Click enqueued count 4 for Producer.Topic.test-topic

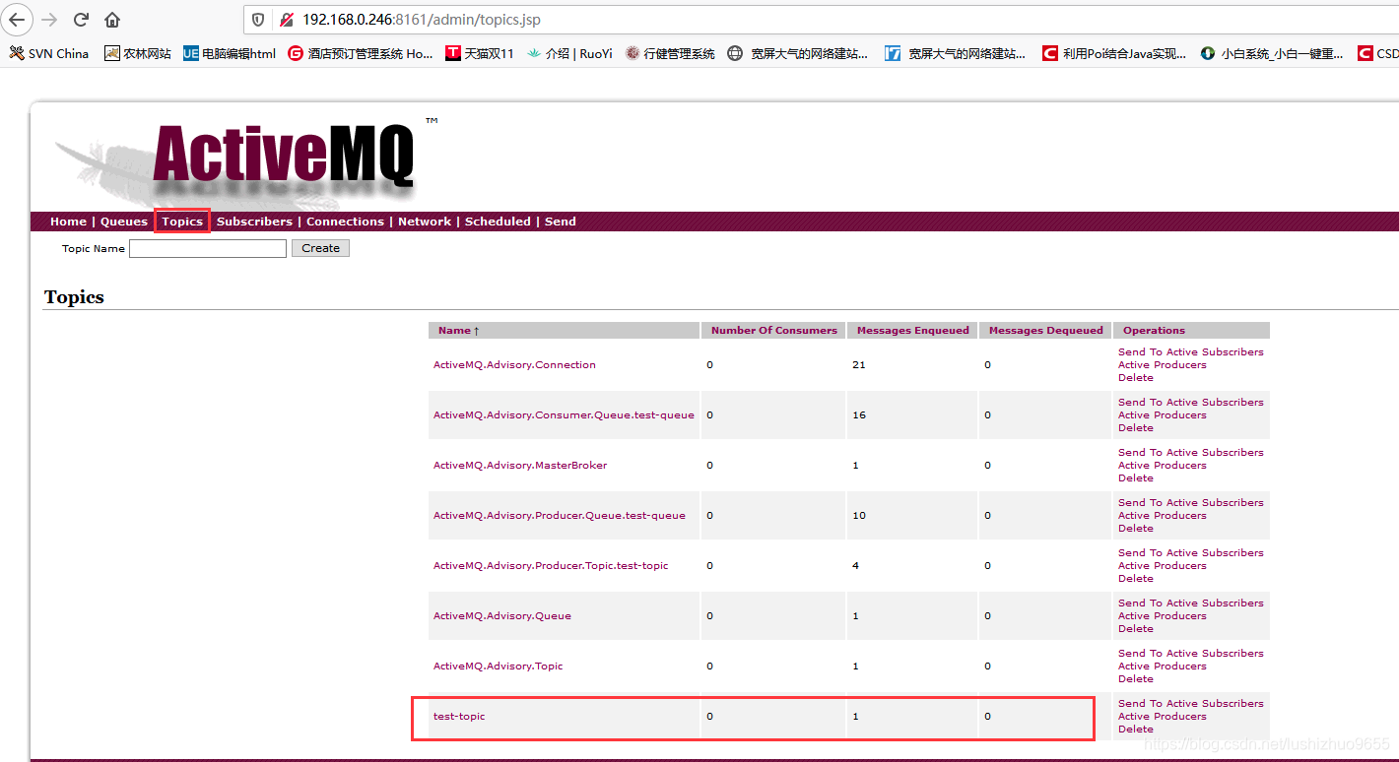[x=855, y=566]
